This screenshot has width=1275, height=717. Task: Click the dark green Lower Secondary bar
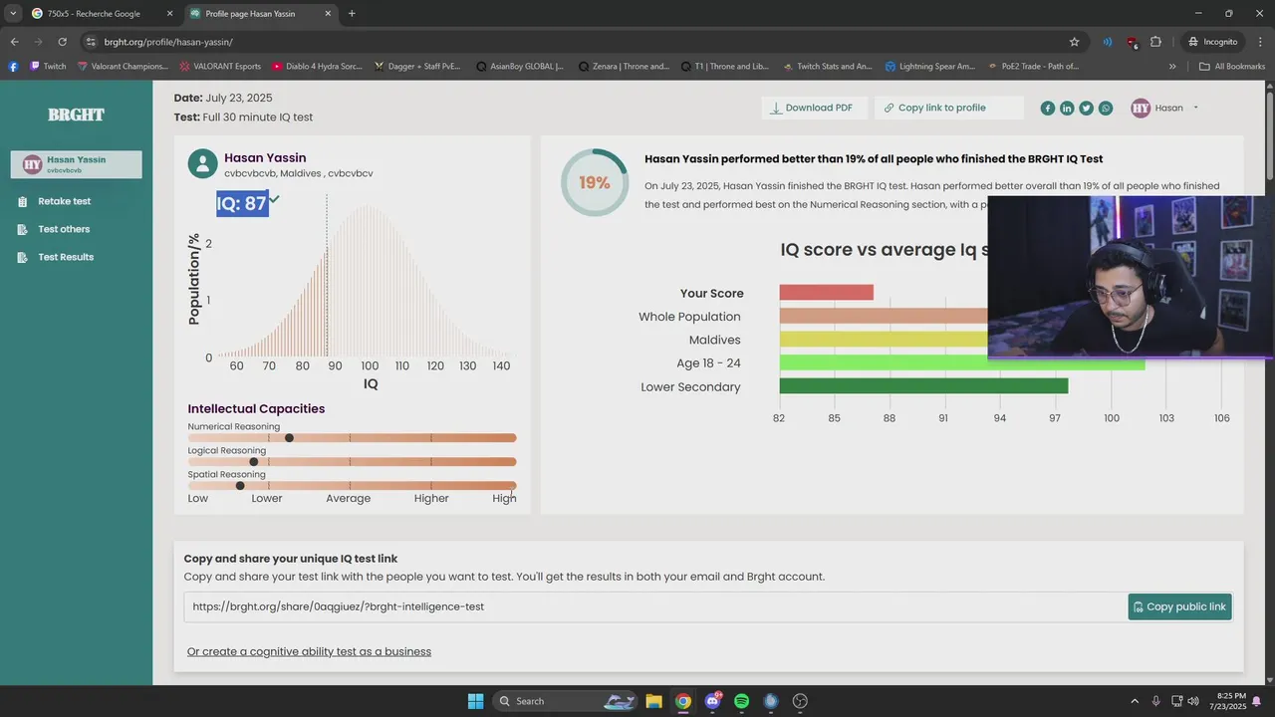click(923, 386)
